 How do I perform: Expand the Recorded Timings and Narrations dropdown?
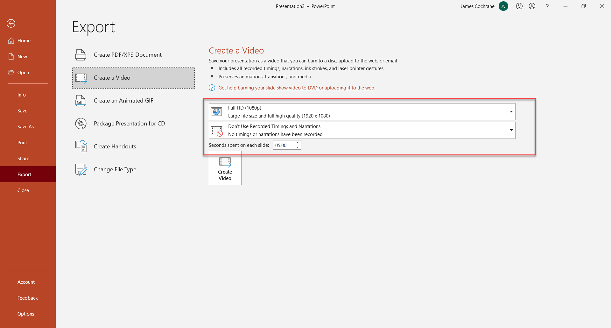pos(511,130)
